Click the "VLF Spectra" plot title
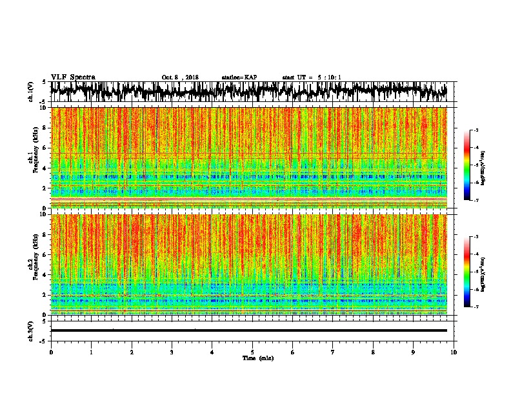This screenshot has width=511, height=395. tap(73, 77)
